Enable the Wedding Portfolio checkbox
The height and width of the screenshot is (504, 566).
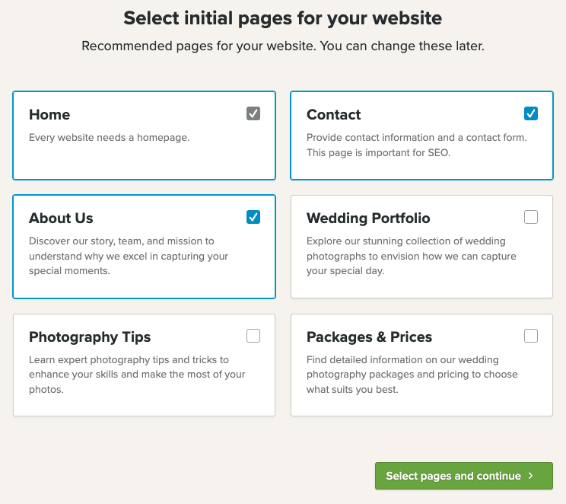click(x=531, y=217)
